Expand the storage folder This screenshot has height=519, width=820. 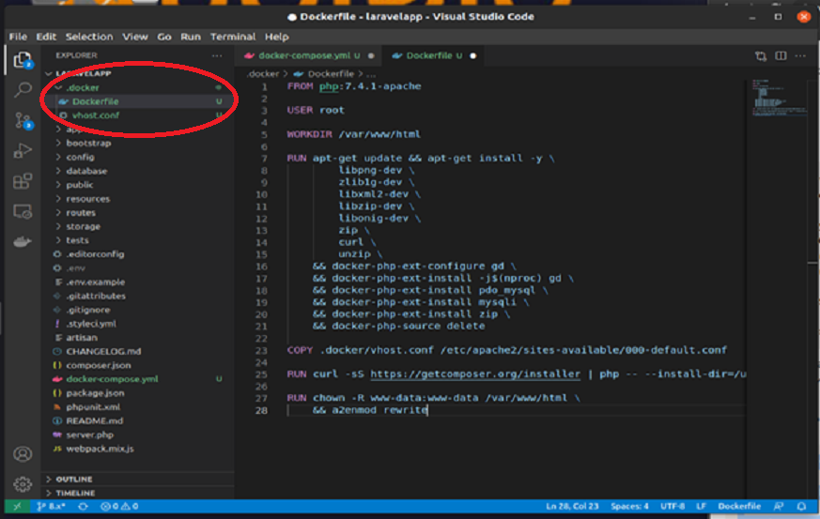(77, 226)
